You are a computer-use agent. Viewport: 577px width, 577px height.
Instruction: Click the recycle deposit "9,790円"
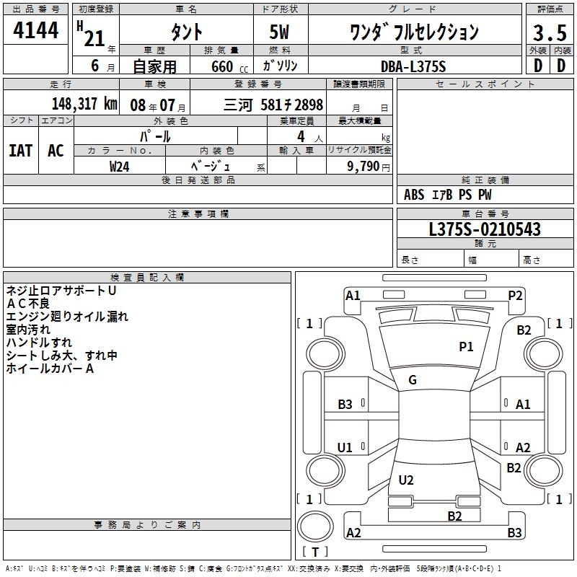tap(369, 167)
